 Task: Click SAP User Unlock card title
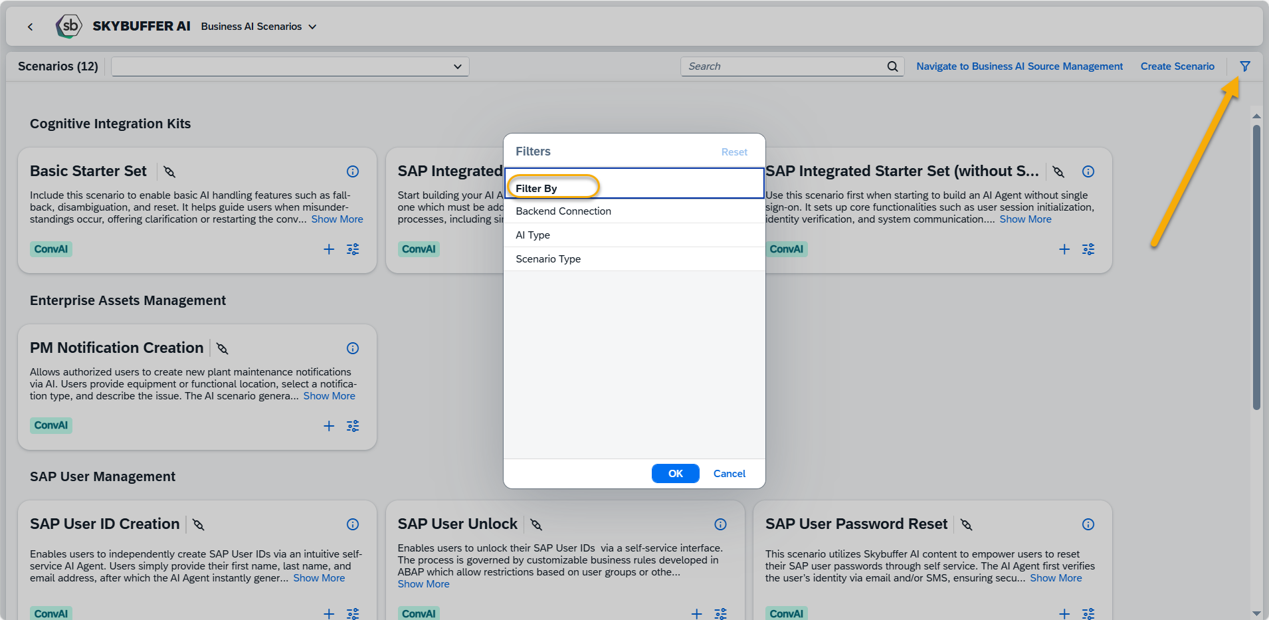(x=457, y=524)
